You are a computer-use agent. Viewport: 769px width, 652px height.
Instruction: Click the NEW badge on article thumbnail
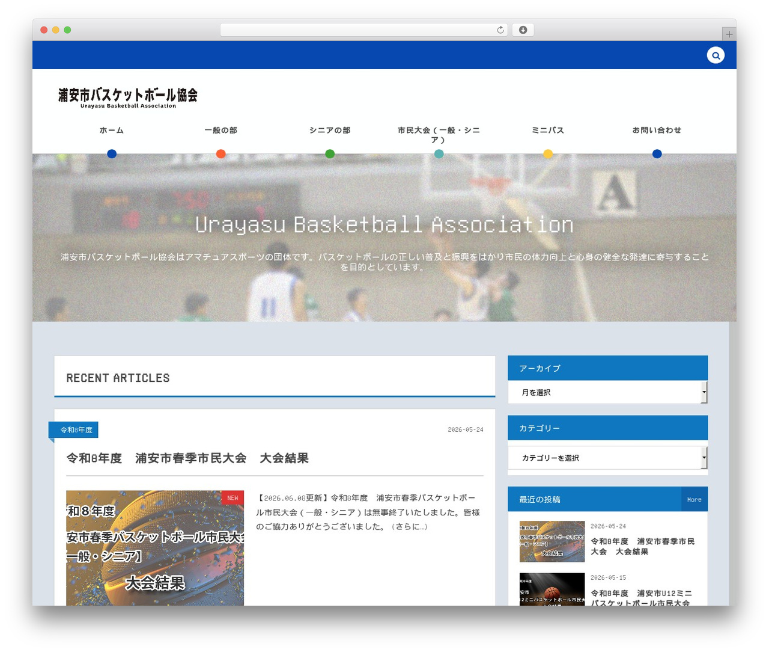pos(233,497)
